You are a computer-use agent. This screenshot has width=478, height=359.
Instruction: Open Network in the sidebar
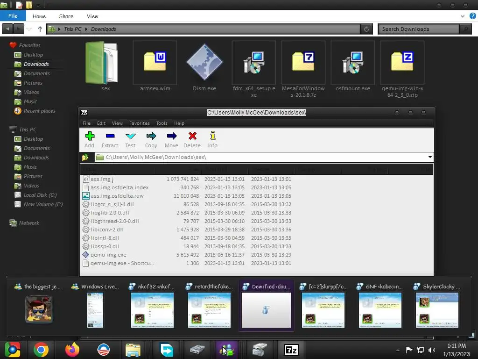[x=24, y=223]
